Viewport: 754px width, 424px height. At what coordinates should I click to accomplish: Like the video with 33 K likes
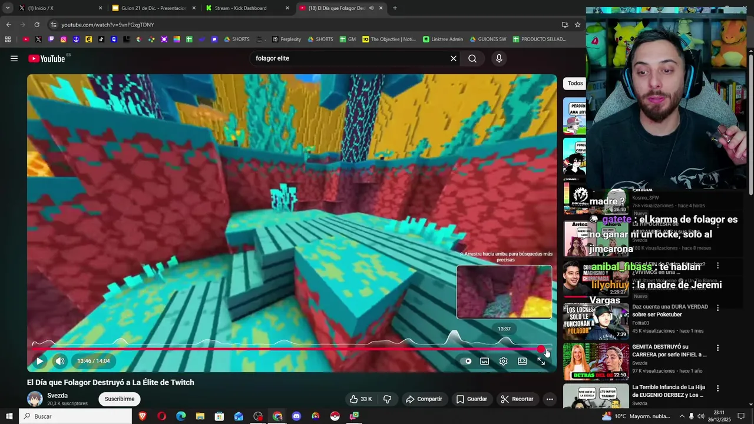(x=361, y=399)
